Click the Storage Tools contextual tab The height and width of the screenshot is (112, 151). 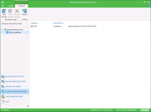click(x=22, y=2)
